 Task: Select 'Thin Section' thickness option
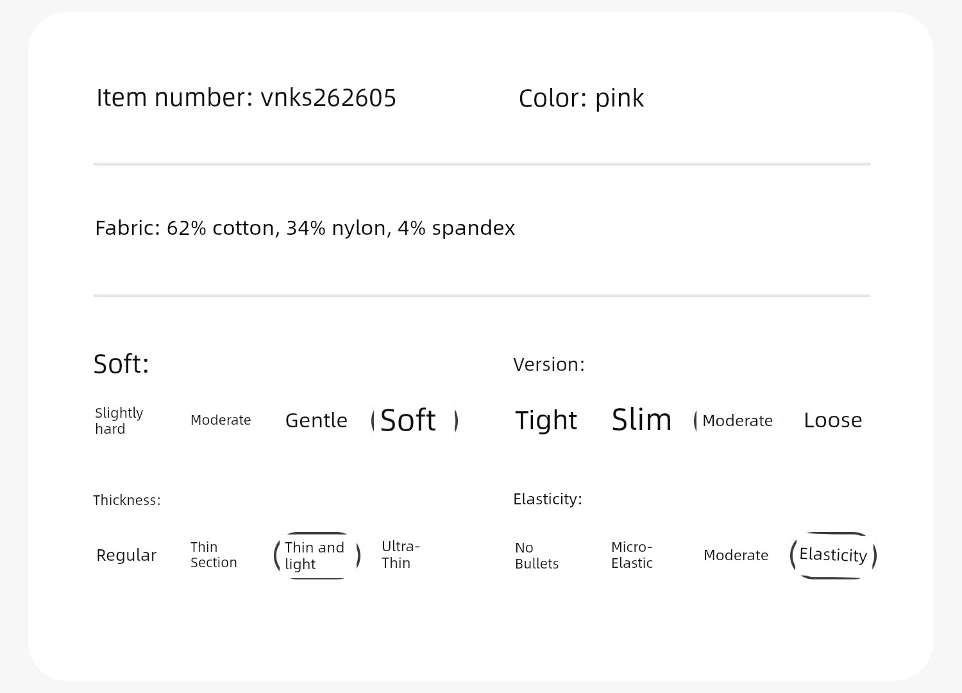214,555
